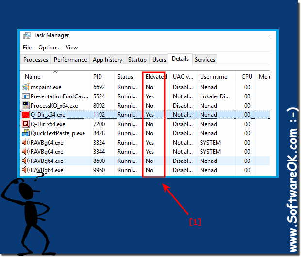This screenshot has width=301, height=257.
Task: Select the mspaint.exe process name
Action: (46, 87)
